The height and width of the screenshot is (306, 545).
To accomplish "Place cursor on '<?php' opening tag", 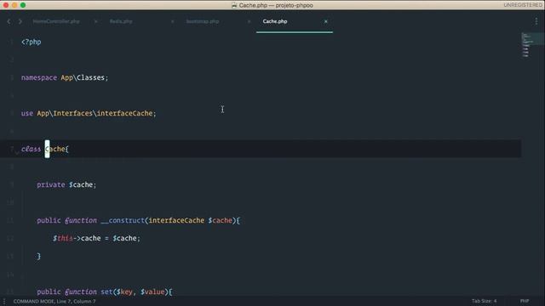I will click(x=31, y=42).
